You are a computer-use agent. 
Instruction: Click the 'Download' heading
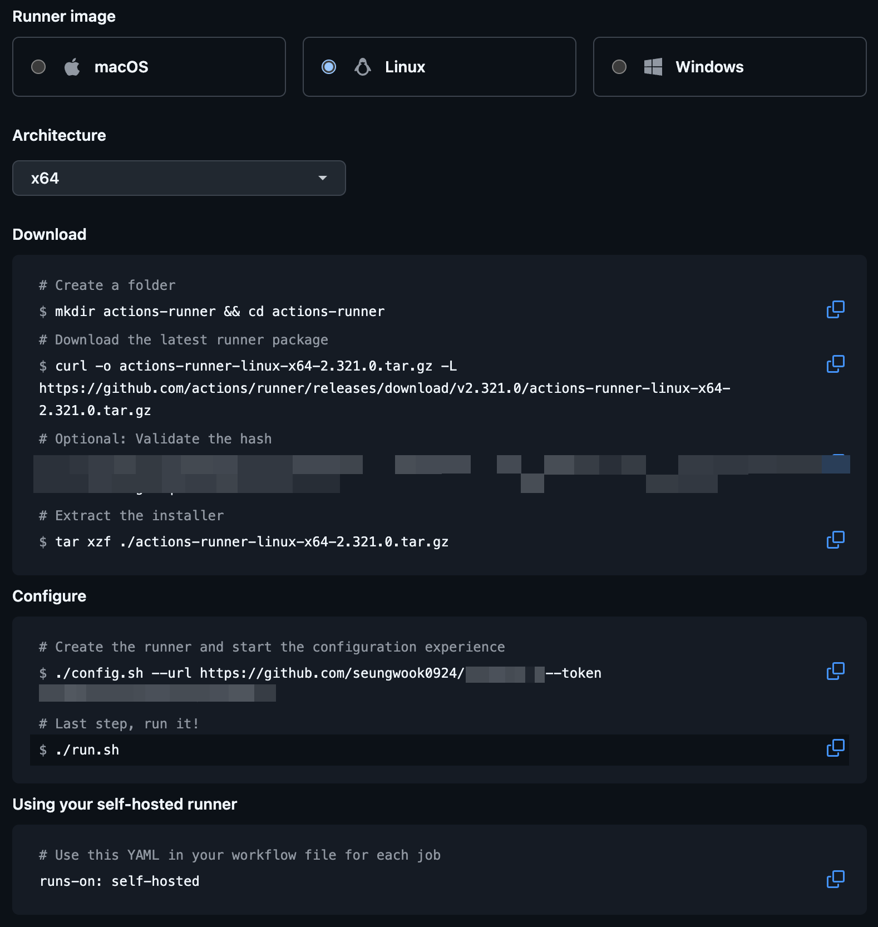click(50, 234)
